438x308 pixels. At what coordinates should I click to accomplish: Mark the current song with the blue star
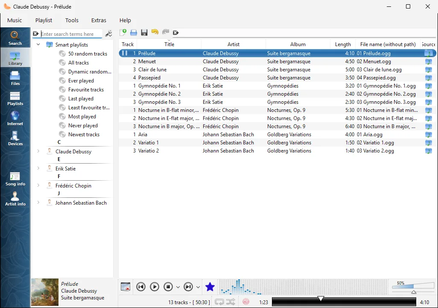click(210, 287)
